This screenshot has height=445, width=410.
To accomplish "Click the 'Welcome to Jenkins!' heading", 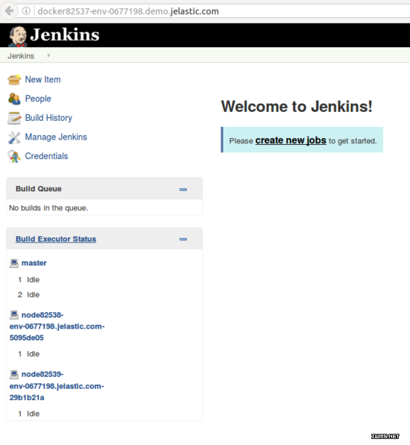I will (297, 107).
